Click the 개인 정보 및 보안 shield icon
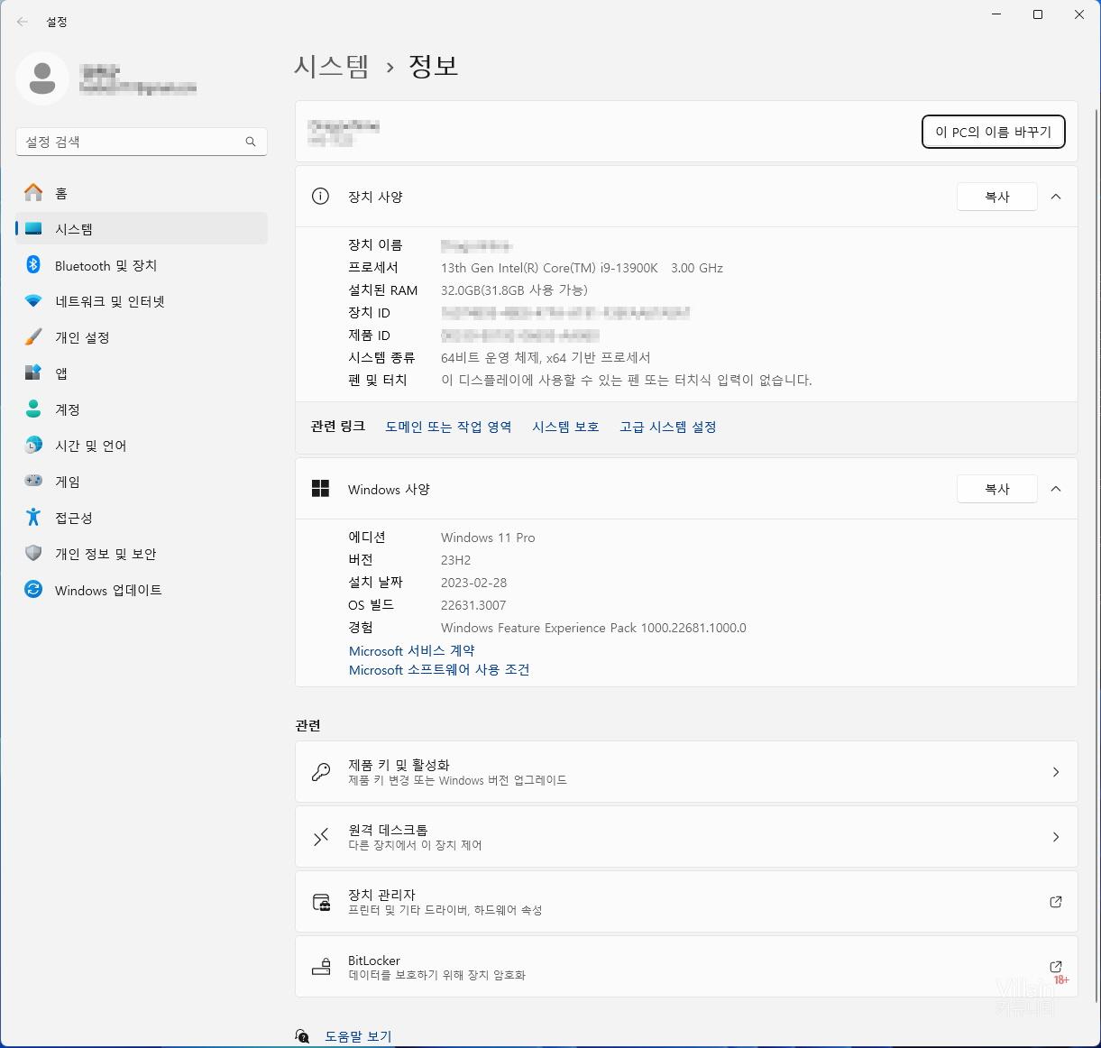This screenshot has width=1101, height=1048. point(33,554)
